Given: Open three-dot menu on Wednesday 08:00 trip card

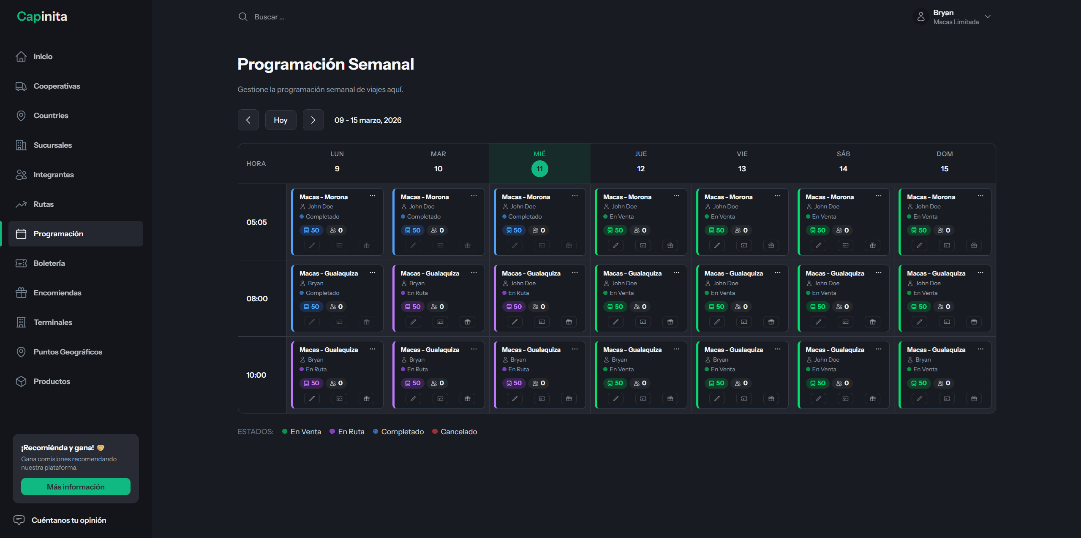Looking at the screenshot, I should 575,273.
